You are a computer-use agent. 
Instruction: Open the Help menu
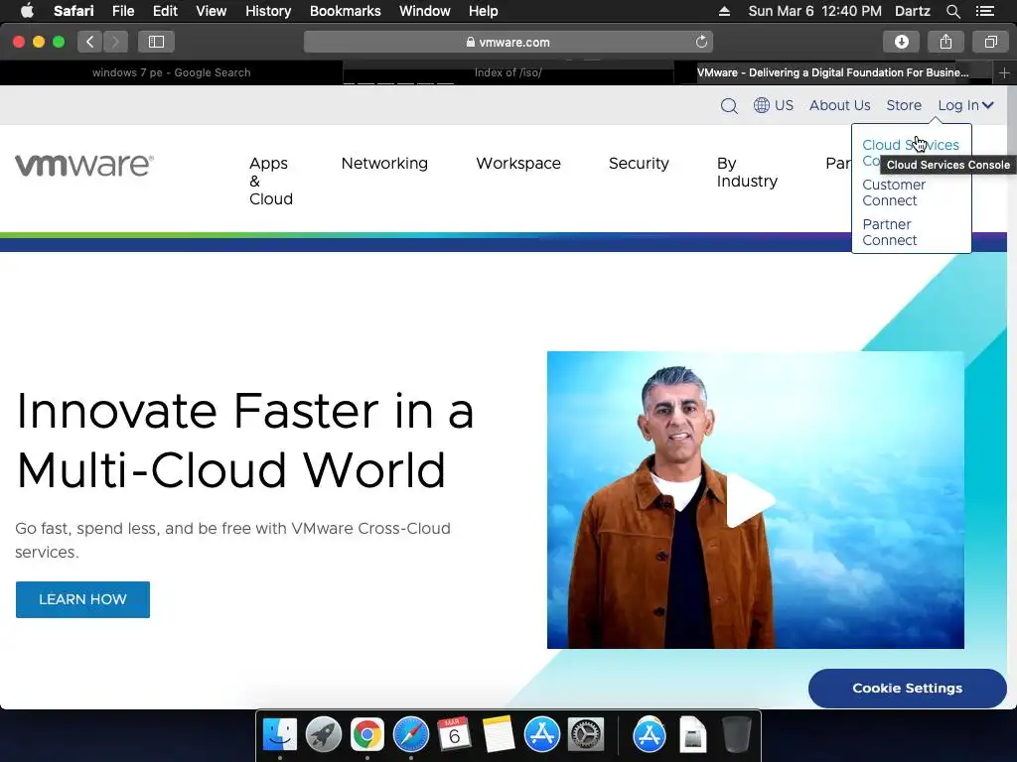pos(484,11)
